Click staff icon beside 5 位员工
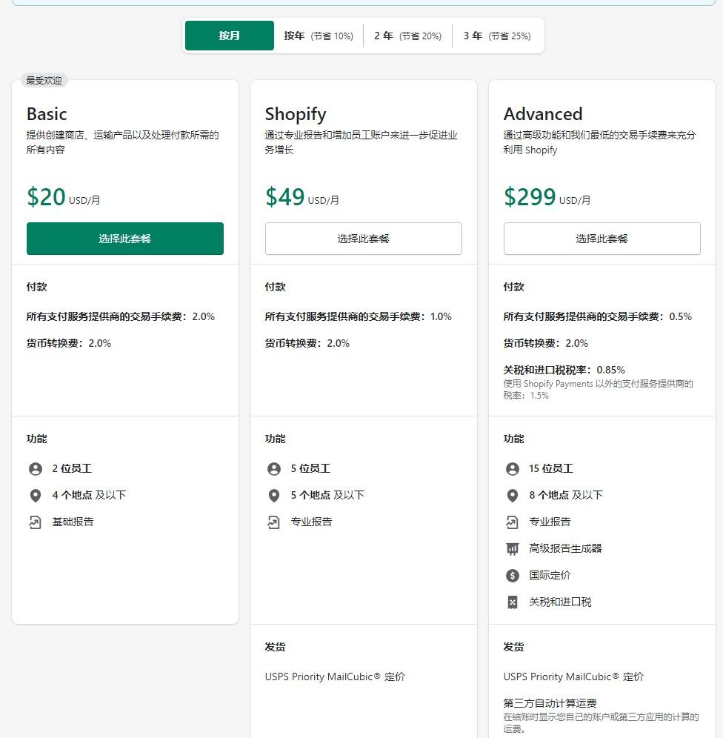Image resolution: width=723 pixels, height=738 pixels. pyautogui.click(x=274, y=469)
